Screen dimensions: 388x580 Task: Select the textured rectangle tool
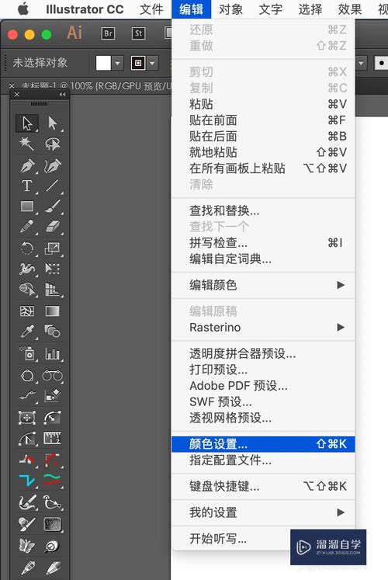(x=53, y=524)
